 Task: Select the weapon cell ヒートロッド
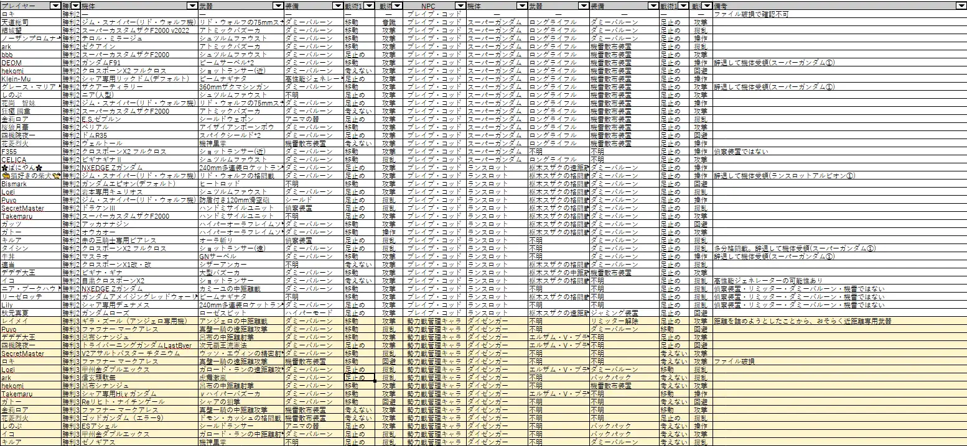pos(241,184)
